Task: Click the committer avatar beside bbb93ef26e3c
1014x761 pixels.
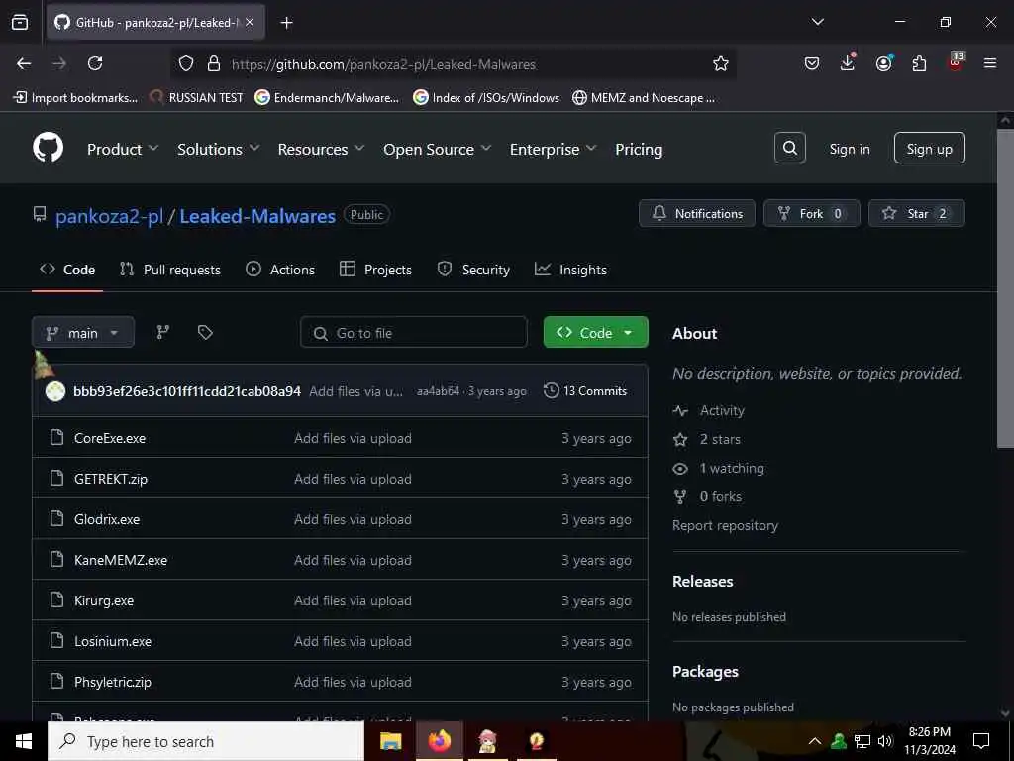Action: 55,390
